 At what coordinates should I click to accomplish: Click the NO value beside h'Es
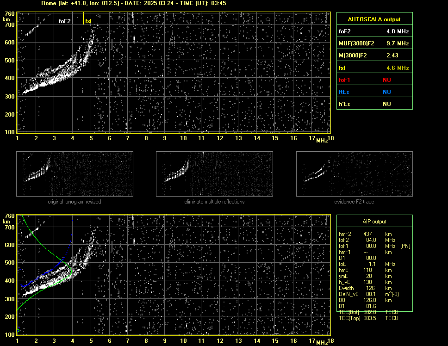(387, 104)
